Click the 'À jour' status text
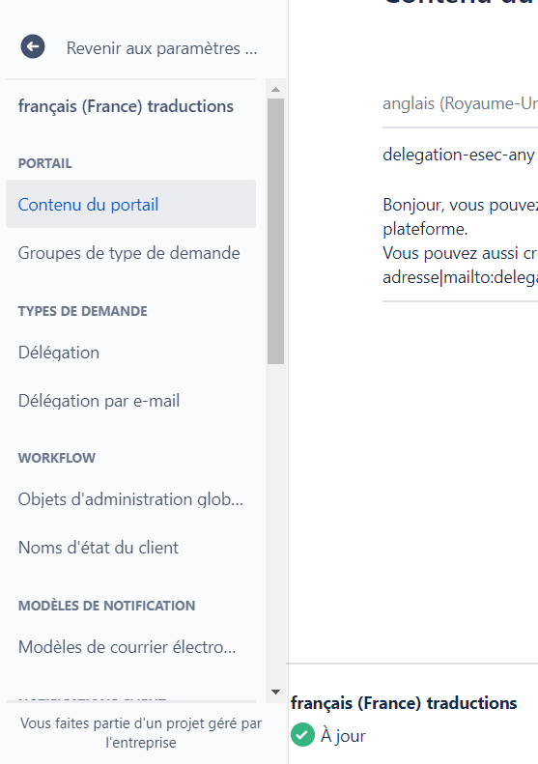 point(343,736)
